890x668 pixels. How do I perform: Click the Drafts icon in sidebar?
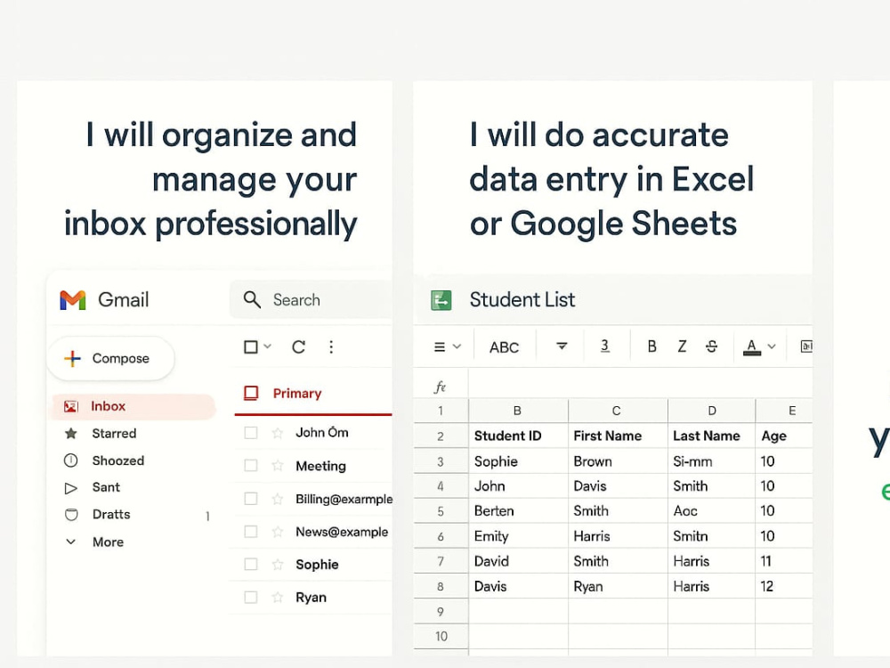tap(71, 515)
